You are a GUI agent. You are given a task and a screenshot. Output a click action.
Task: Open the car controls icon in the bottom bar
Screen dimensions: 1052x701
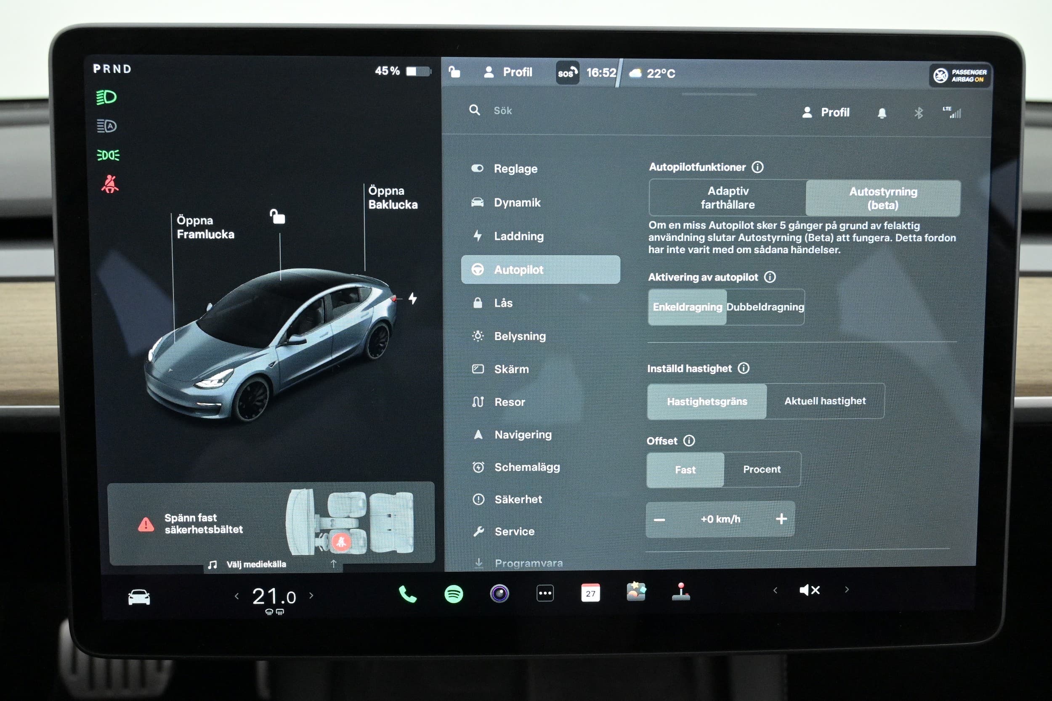139,597
